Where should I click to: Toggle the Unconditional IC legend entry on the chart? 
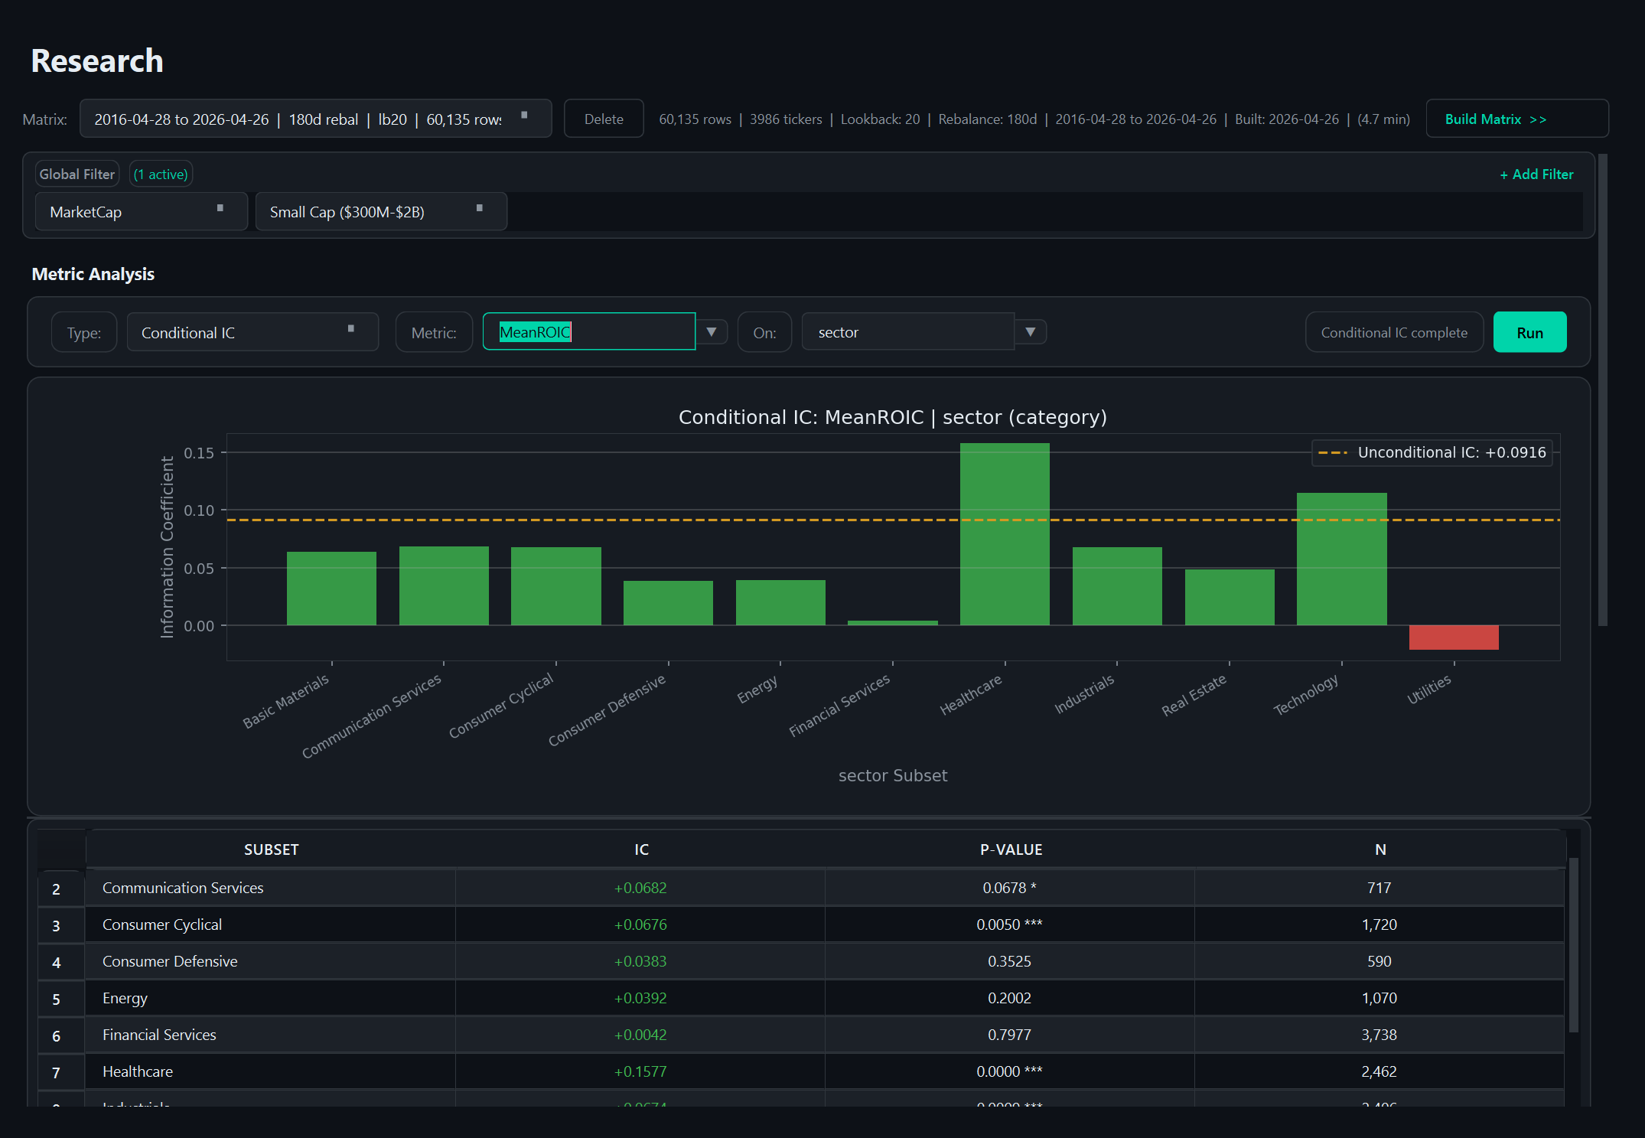click(x=1432, y=452)
